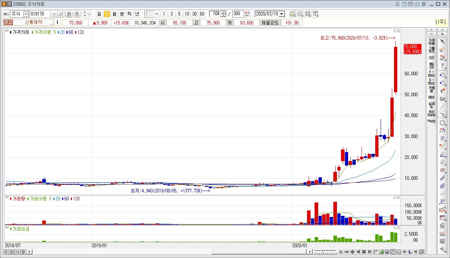Click the stock code input field
Viewport: 450px width, 258px height.
[x=40, y=14]
